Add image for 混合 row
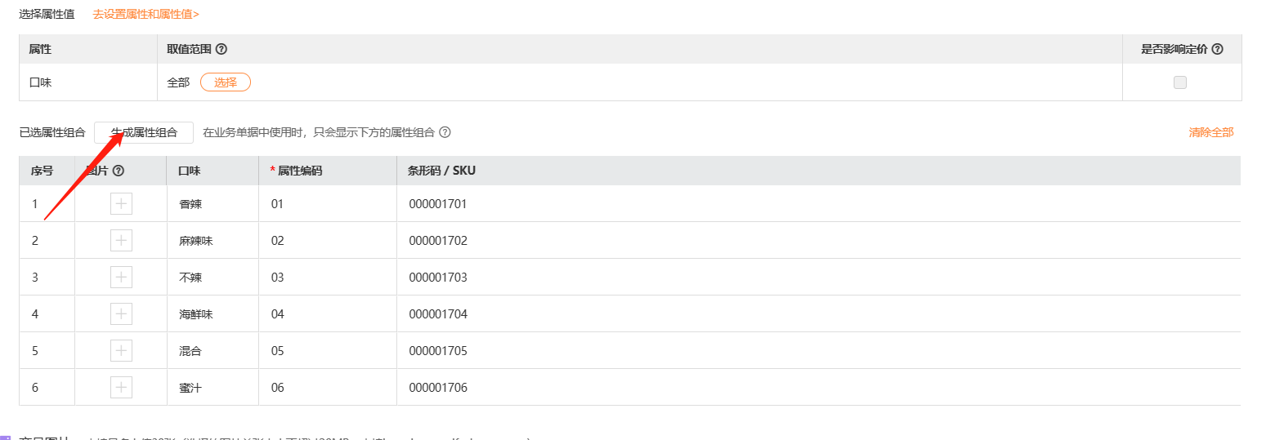 click(121, 350)
